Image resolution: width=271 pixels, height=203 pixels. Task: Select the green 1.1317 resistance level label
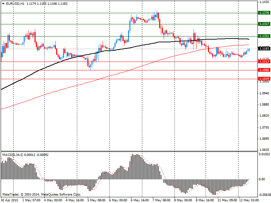point(264,24)
